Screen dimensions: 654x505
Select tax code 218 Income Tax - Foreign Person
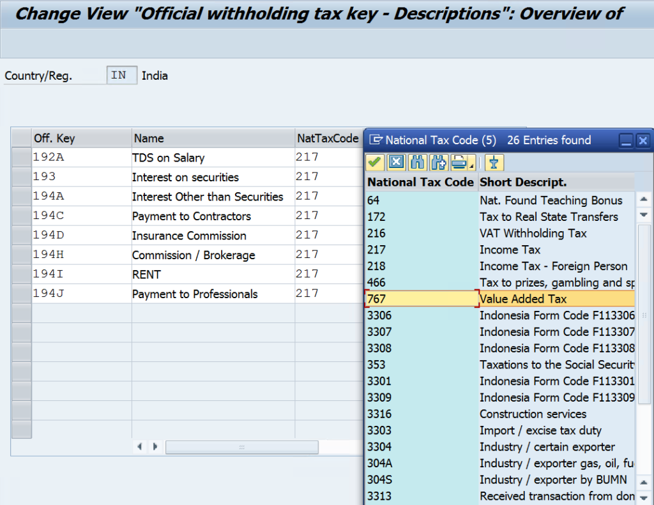pyautogui.click(x=500, y=266)
